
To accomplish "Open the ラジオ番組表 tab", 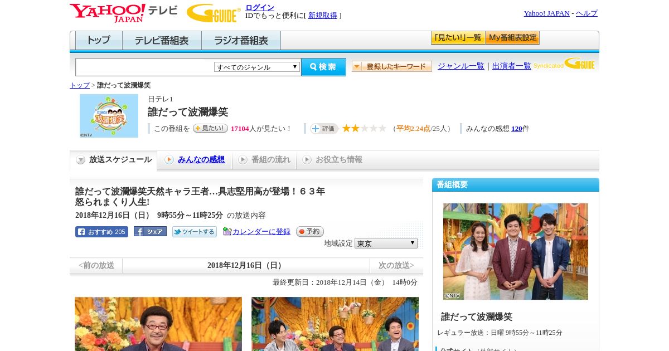I will (x=241, y=41).
